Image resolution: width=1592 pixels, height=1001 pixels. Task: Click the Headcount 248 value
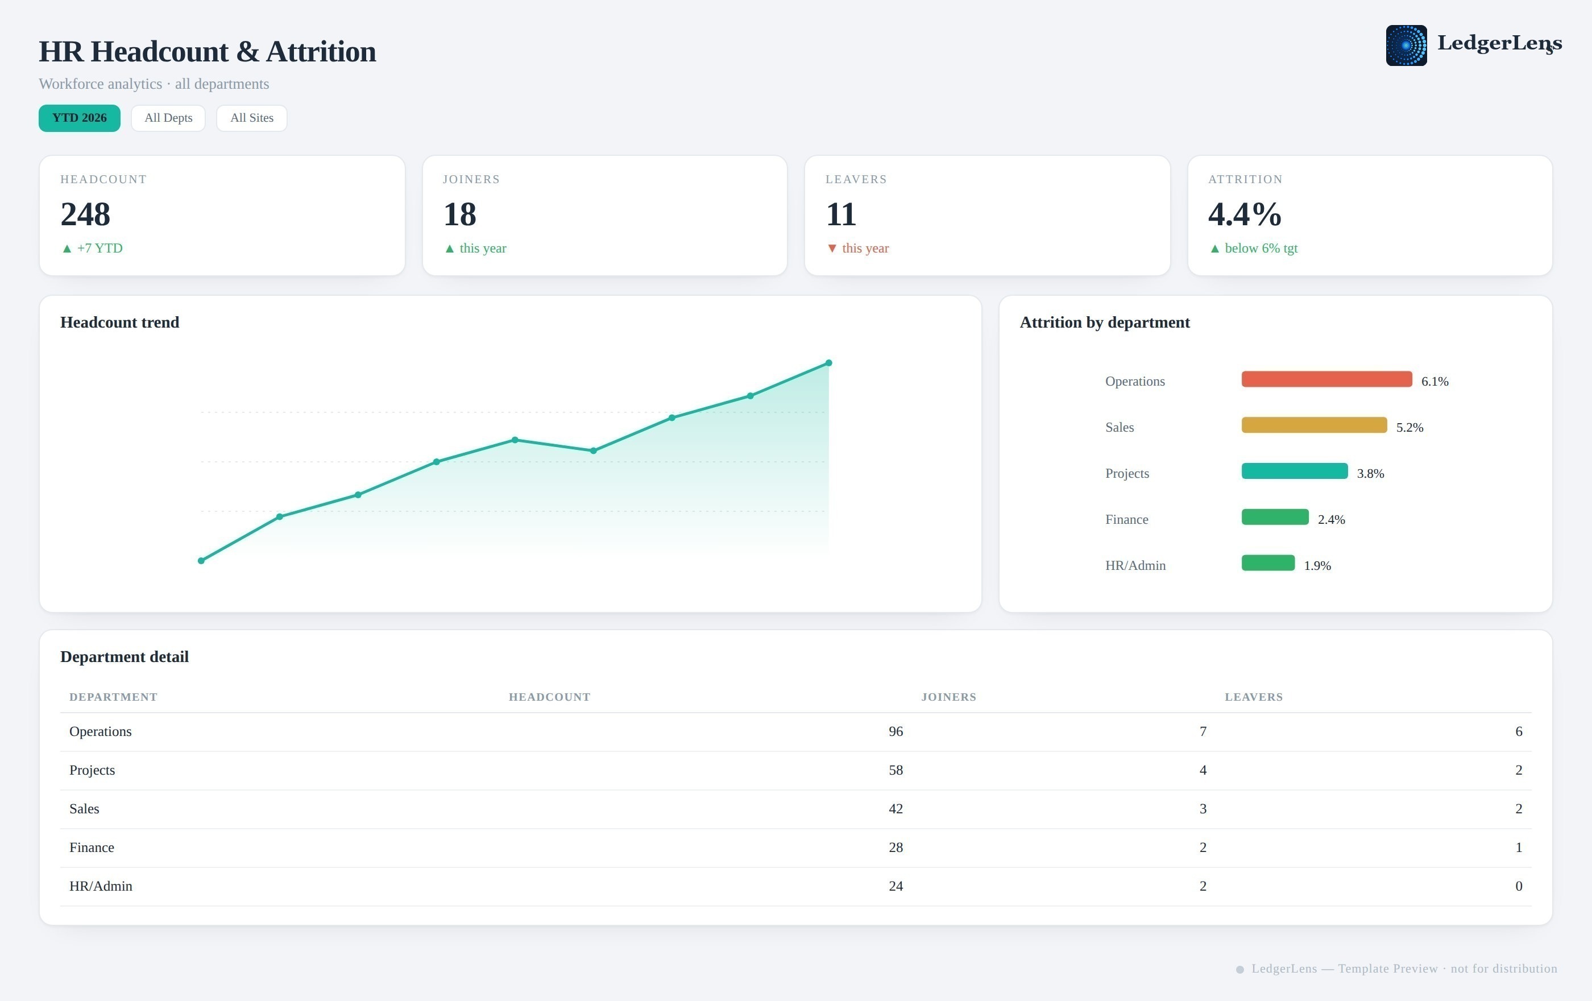tap(85, 214)
